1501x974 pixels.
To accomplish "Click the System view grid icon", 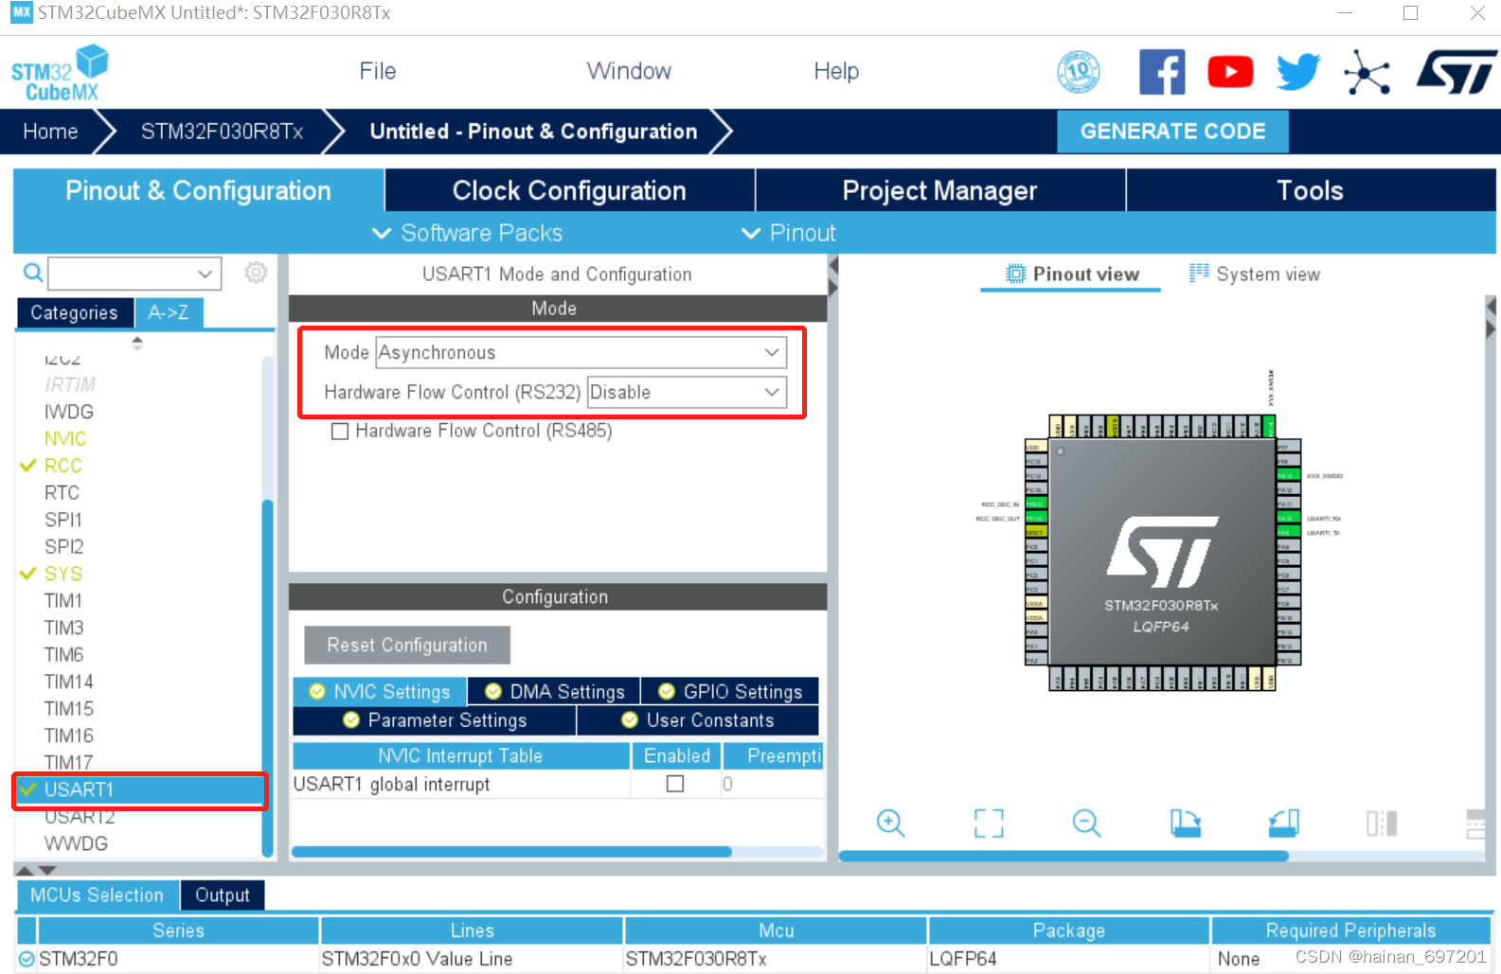I will [1199, 274].
